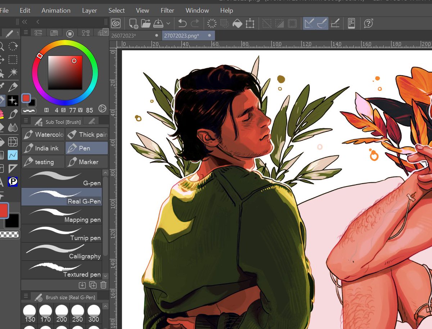
Task: Toggle Snap to grid
Action: (335, 24)
